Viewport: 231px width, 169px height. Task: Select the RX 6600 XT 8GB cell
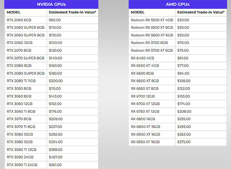[x=152, y=81]
